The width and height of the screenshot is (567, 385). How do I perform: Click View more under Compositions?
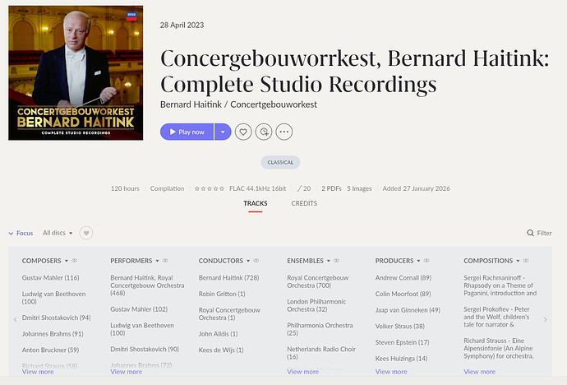(x=480, y=372)
